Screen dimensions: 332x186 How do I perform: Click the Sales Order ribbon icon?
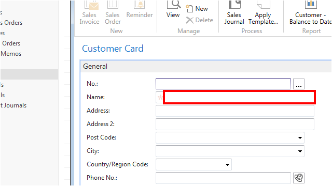click(x=113, y=5)
